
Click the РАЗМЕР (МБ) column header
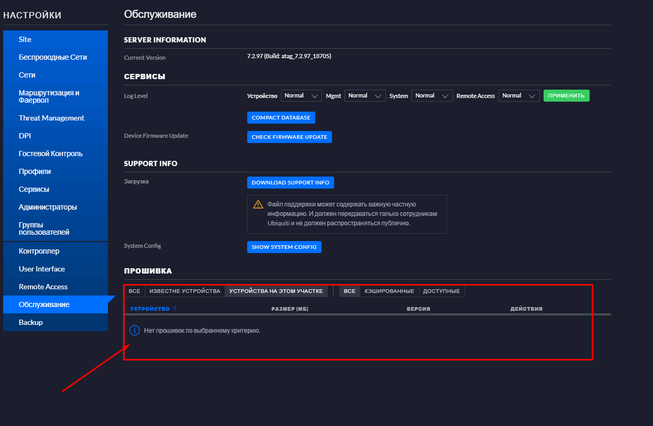tap(290, 309)
